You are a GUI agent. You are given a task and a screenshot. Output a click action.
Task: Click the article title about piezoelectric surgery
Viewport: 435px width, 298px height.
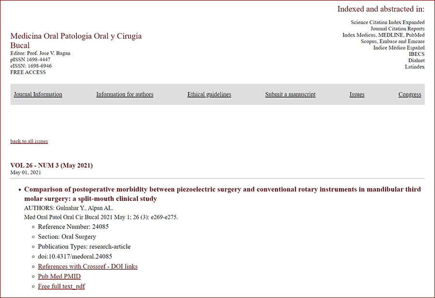pyautogui.click(x=222, y=194)
